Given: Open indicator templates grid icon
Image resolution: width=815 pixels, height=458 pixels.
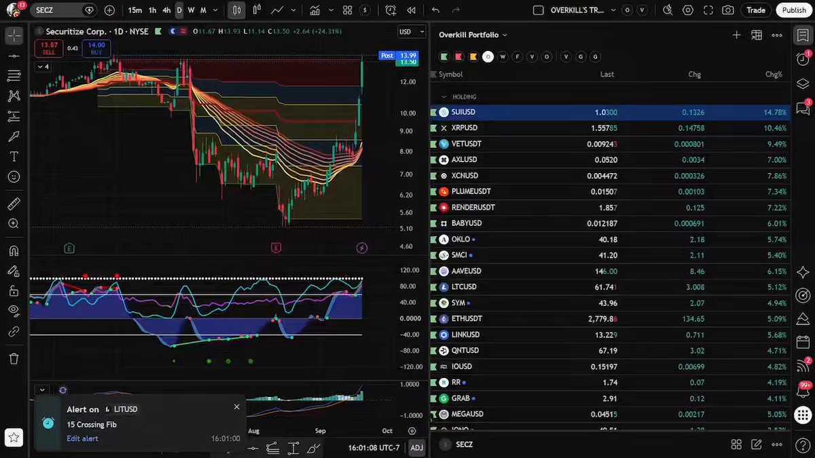Looking at the screenshot, I should [348, 10].
